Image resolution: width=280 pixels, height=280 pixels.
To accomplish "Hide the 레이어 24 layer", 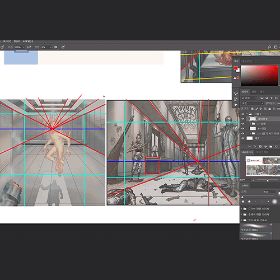I will (242, 119).
